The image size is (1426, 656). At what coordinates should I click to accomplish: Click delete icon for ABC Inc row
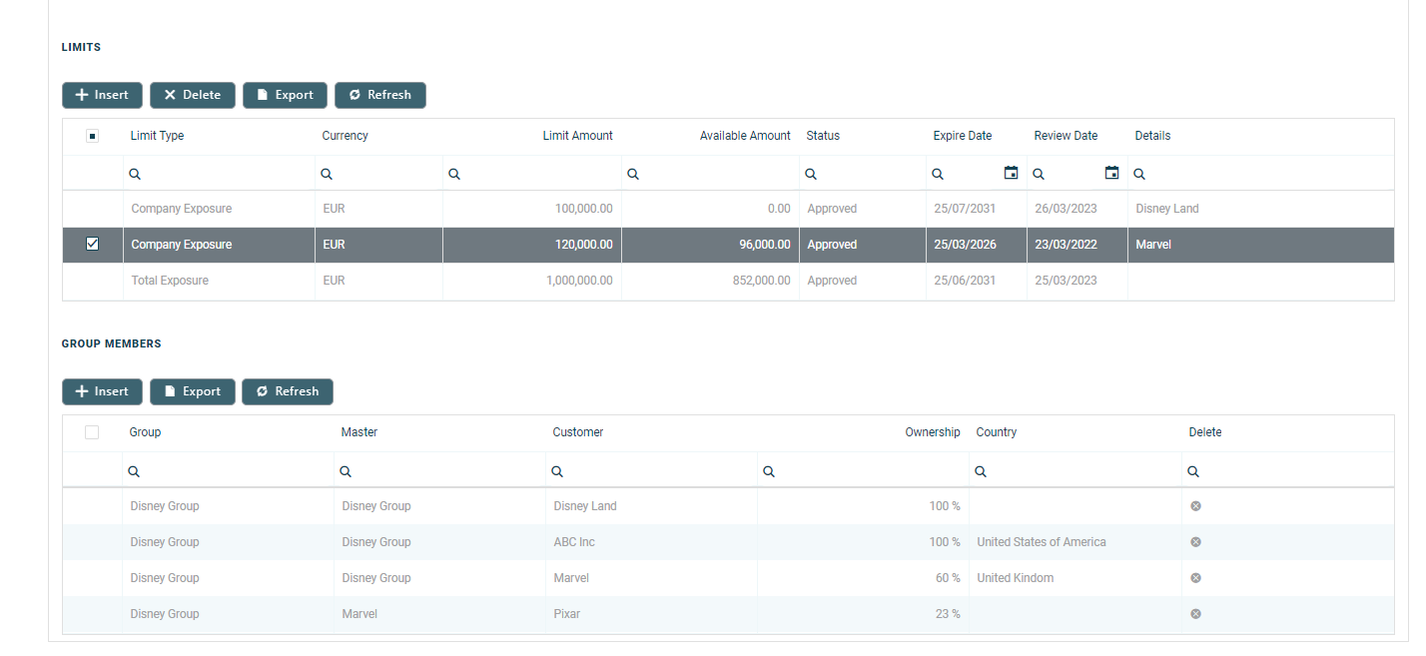click(x=1195, y=542)
